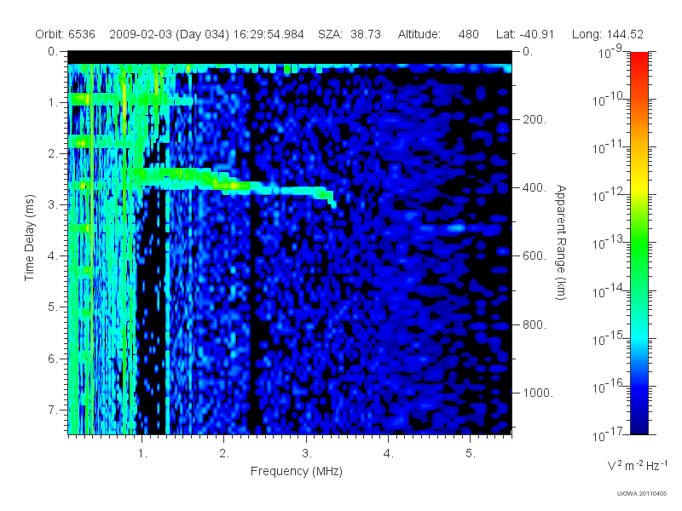682x511 pixels.
Task: Click the echo trace cusp near 3.3 MHz
Action: click(x=332, y=199)
